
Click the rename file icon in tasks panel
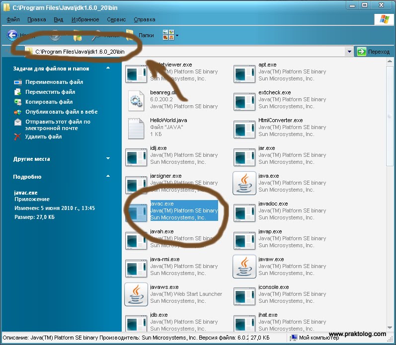(x=18, y=82)
